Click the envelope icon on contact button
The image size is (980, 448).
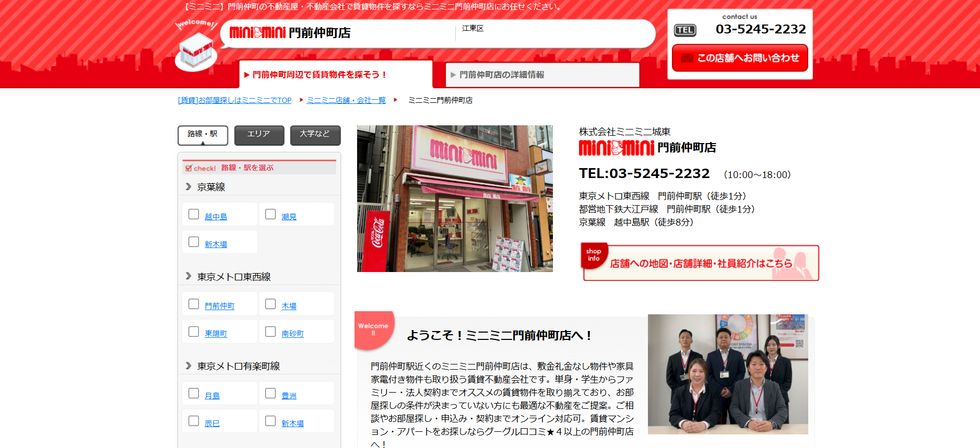click(688, 58)
